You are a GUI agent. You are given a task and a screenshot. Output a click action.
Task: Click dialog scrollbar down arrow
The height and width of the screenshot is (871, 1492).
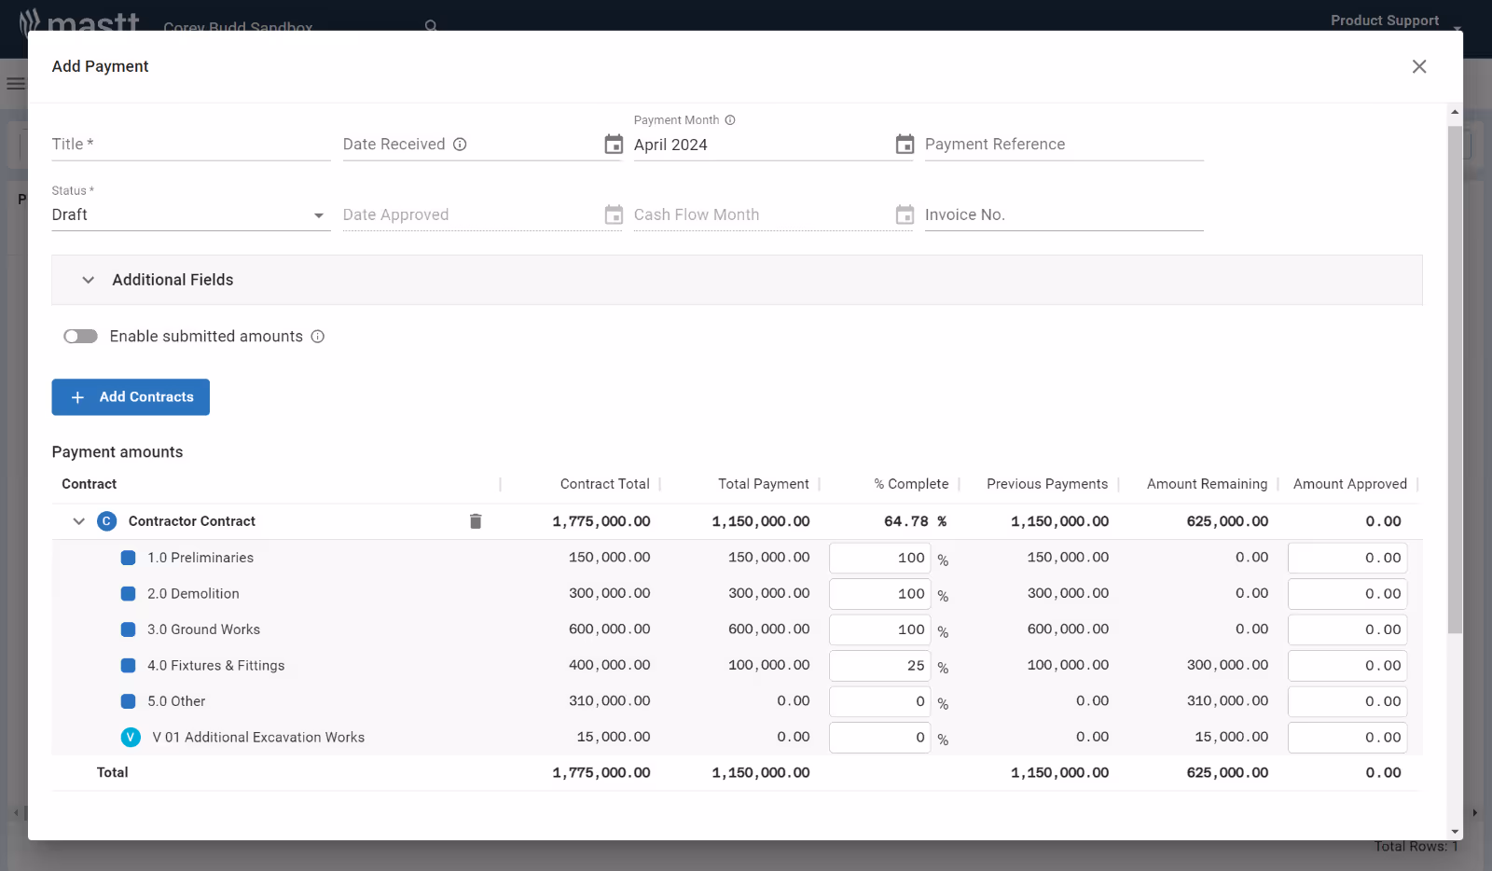(x=1455, y=832)
